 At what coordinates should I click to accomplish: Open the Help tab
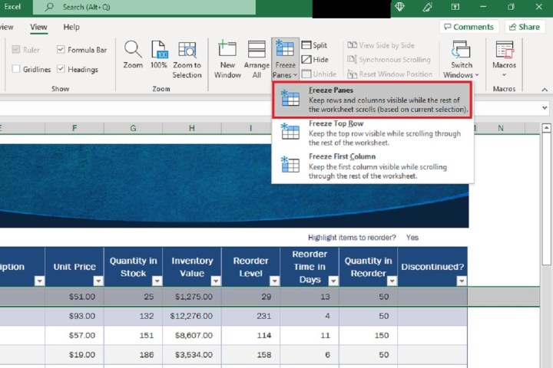click(x=71, y=27)
